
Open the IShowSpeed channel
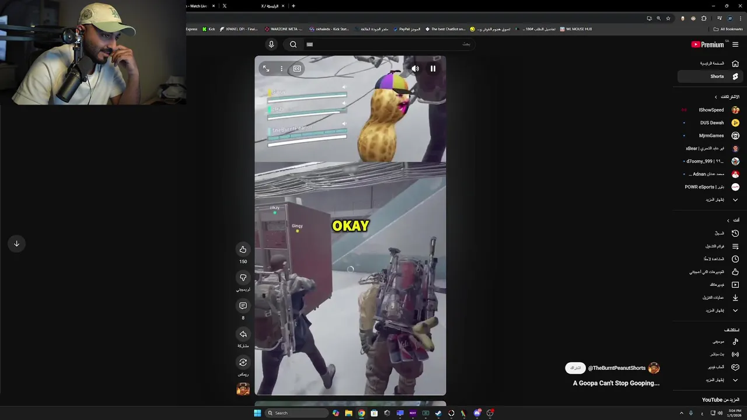(x=710, y=110)
